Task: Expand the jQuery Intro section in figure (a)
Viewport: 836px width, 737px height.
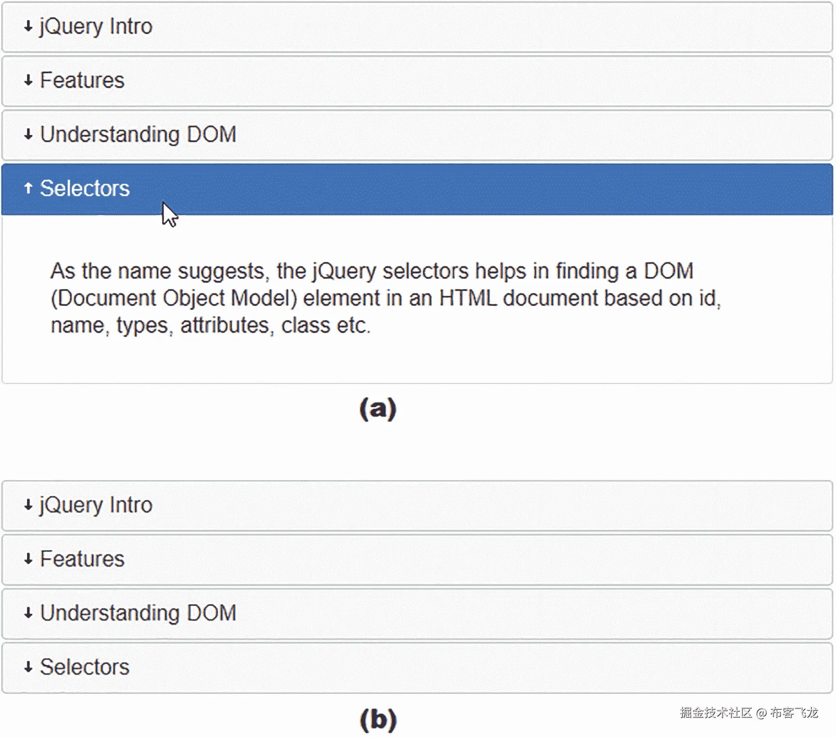Action: (x=96, y=27)
